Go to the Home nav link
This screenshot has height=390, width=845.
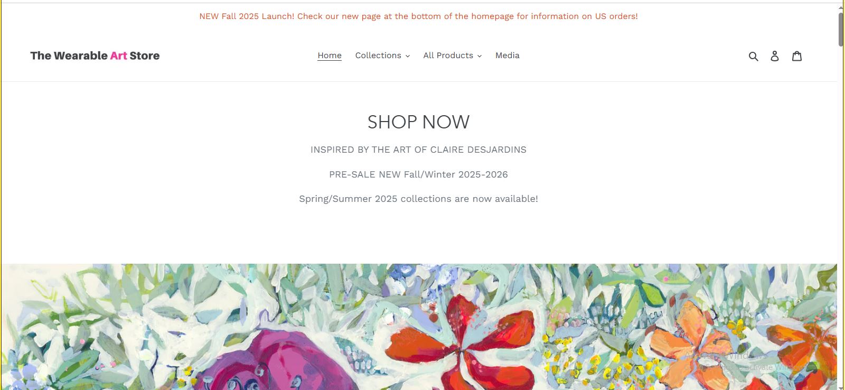330,55
